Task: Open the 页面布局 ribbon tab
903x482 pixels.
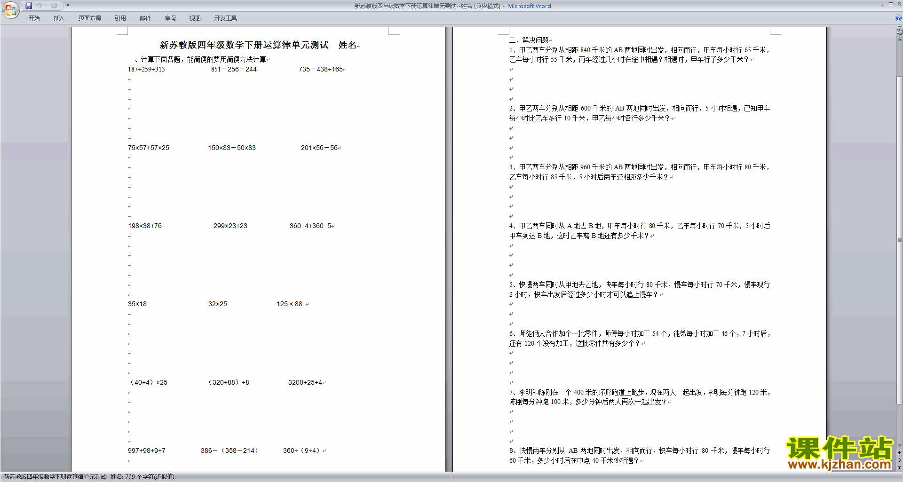Action: pos(89,18)
